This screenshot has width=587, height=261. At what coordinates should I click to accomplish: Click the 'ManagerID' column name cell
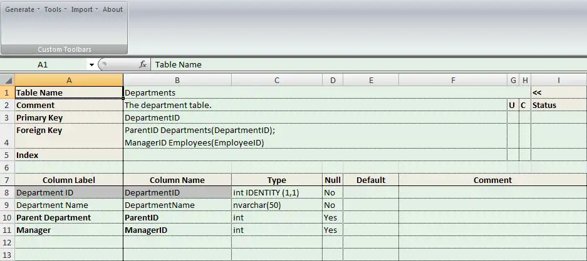[x=177, y=230]
